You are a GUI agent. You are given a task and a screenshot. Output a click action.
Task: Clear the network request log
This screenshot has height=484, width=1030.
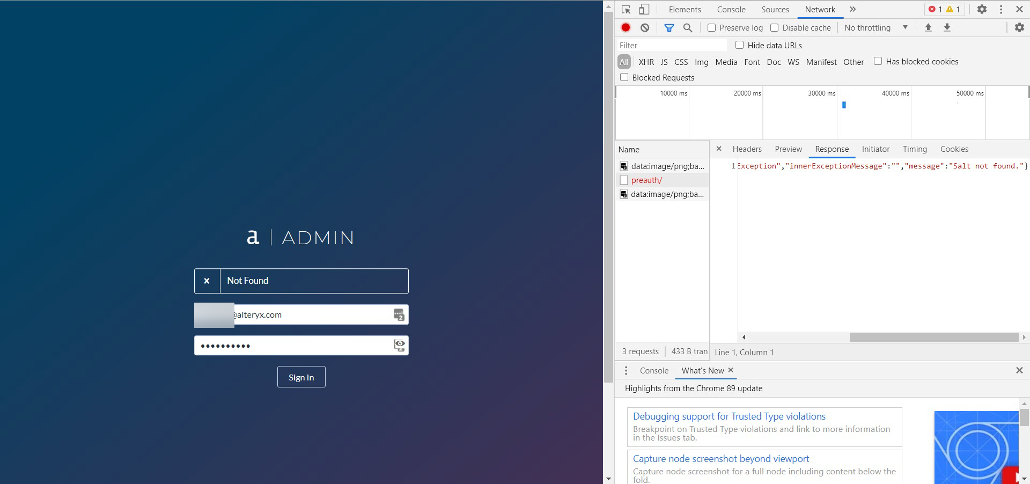pyautogui.click(x=644, y=27)
